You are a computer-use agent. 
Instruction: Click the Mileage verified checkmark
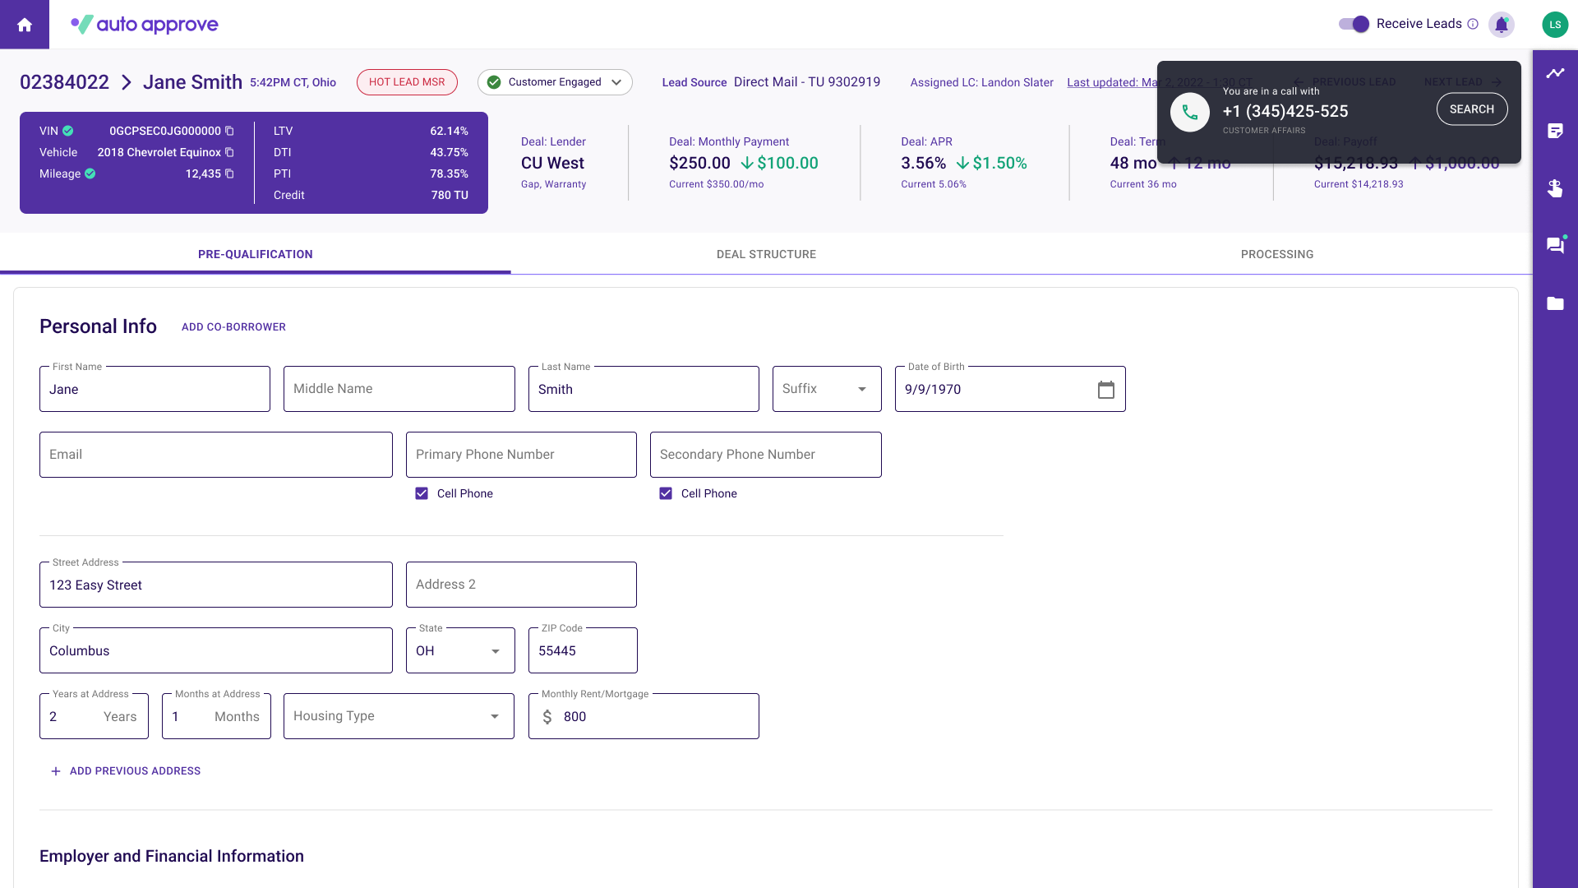coord(90,173)
